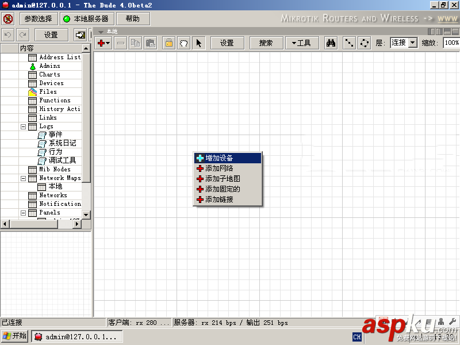This screenshot has height=345, width=460.
Task: Select Functions in the tree
Action: tap(55, 101)
